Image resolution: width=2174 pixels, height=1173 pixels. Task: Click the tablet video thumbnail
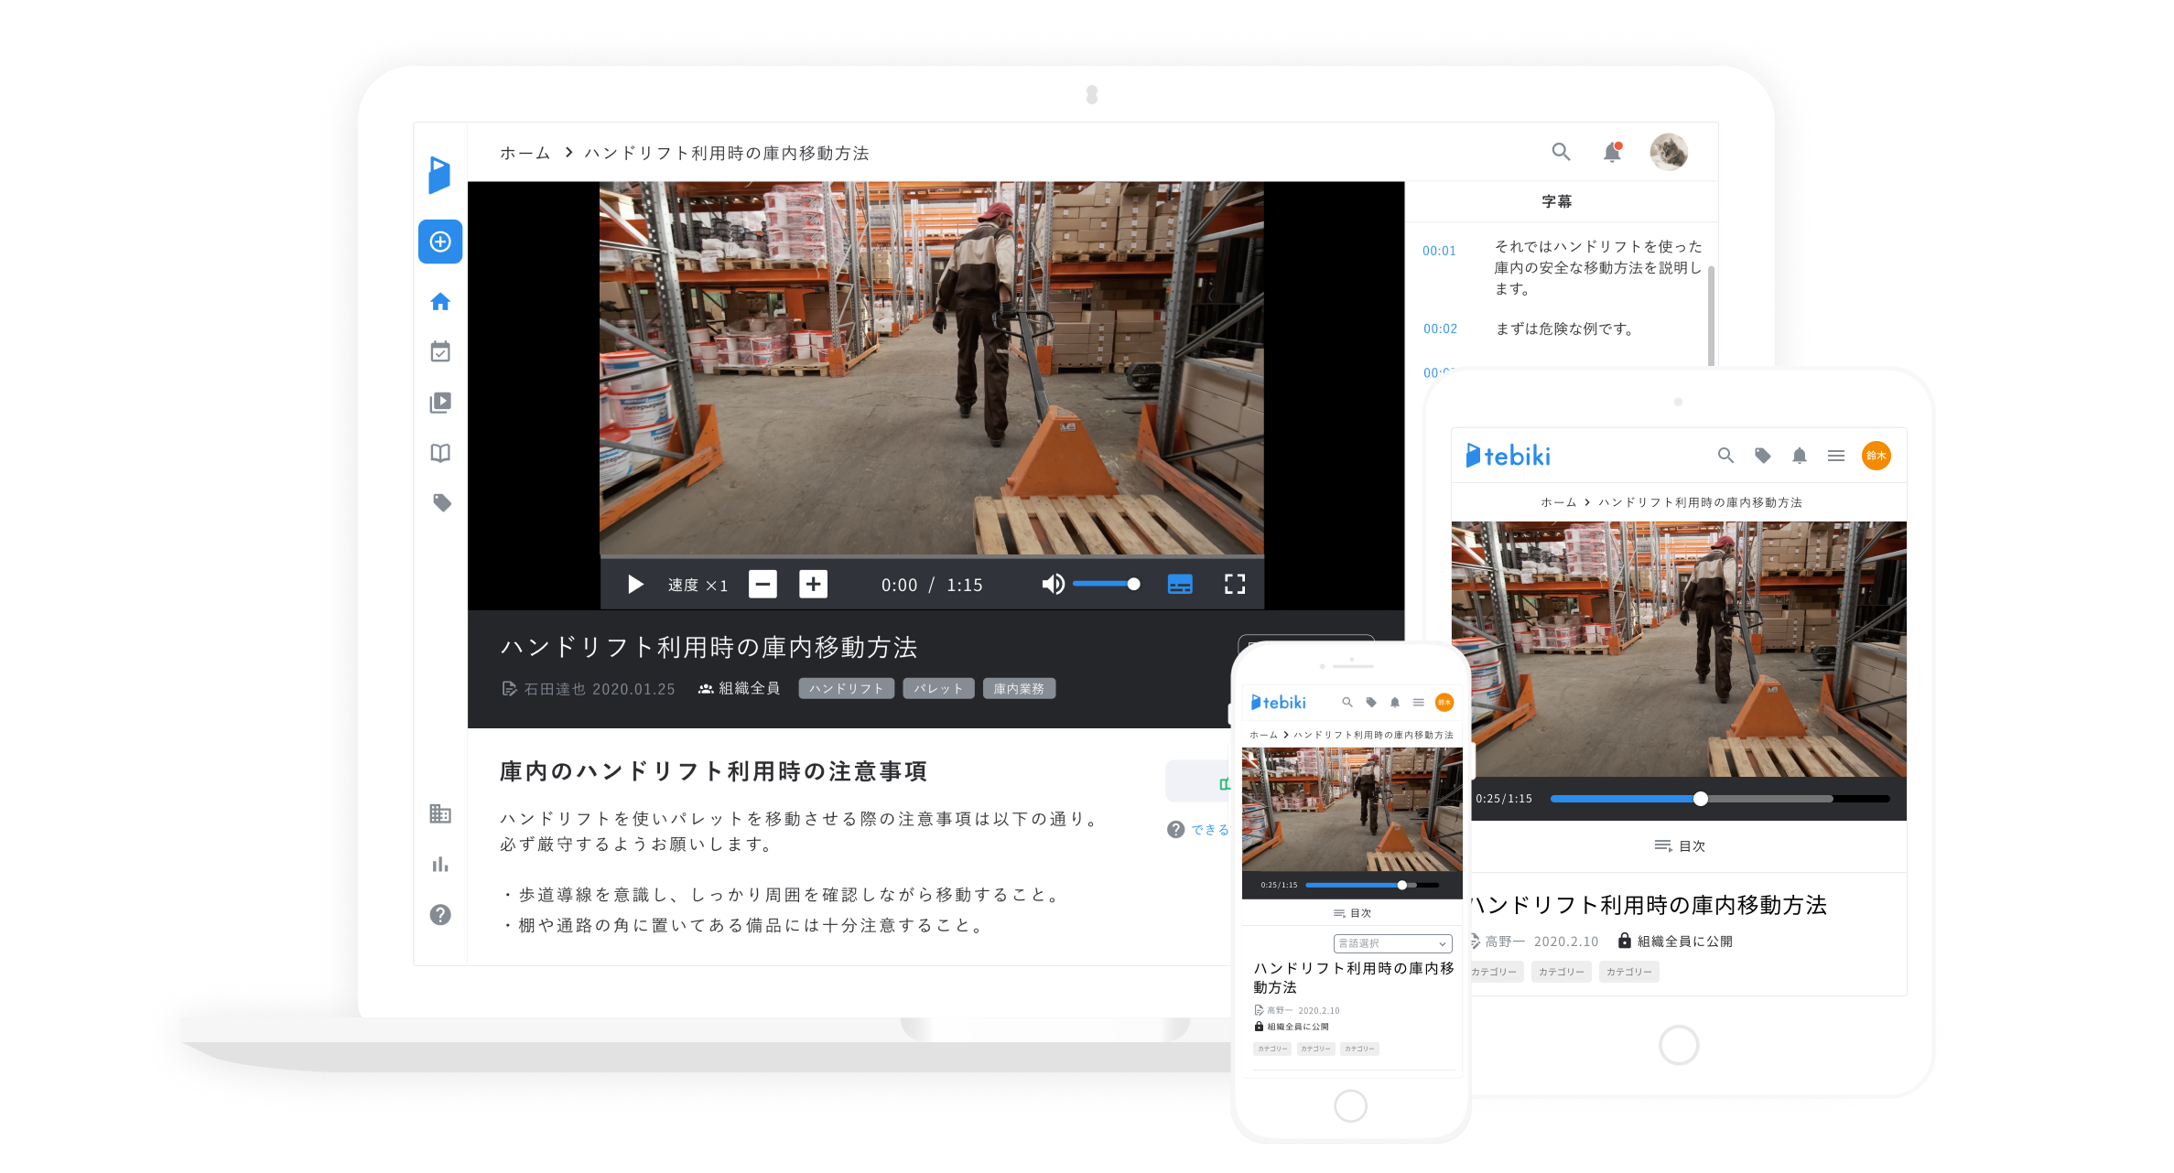point(1679,650)
